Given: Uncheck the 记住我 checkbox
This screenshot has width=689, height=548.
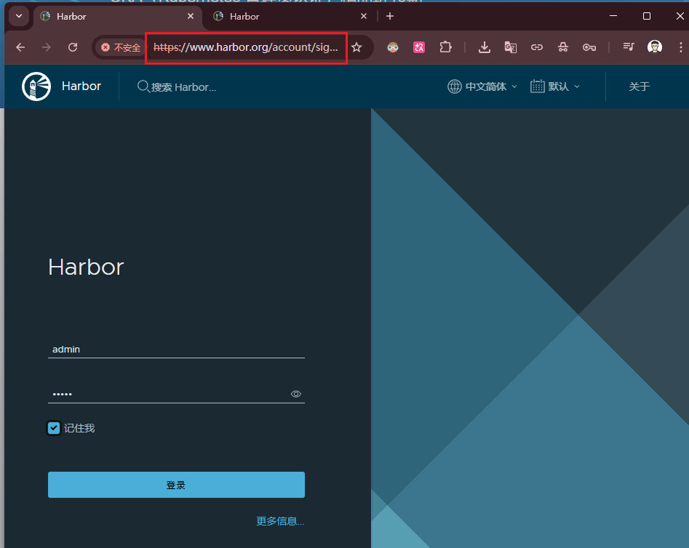Looking at the screenshot, I should pos(54,427).
